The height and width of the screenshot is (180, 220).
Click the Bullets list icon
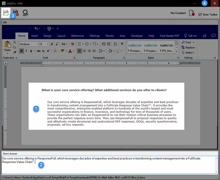80,44
